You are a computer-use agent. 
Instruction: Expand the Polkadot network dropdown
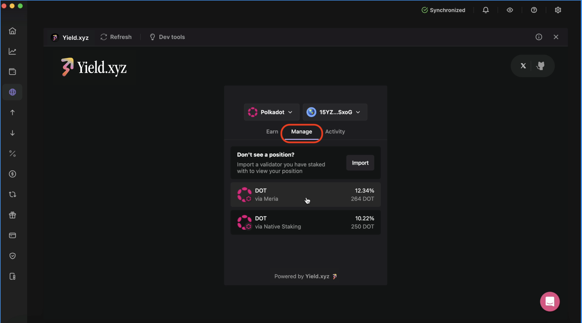[x=271, y=112]
